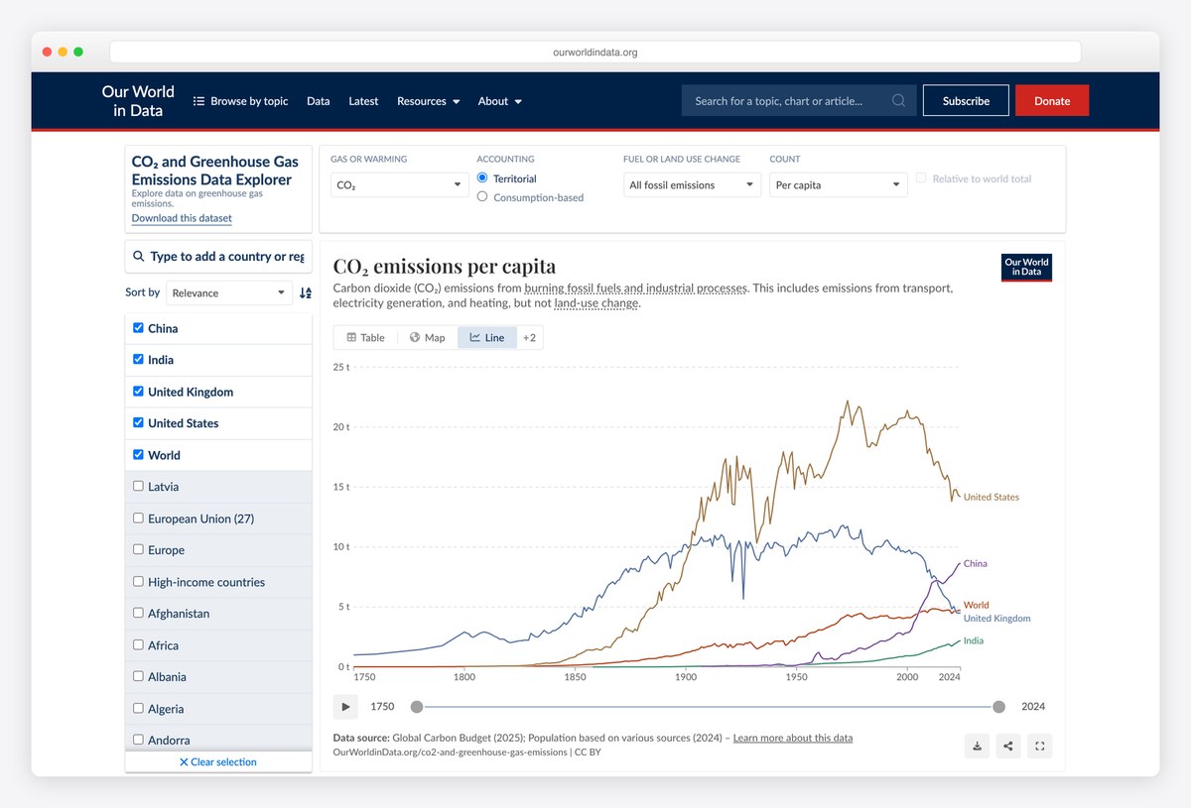Check the Algeria checkbox
Image resolution: width=1191 pixels, height=808 pixels.
(x=138, y=708)
